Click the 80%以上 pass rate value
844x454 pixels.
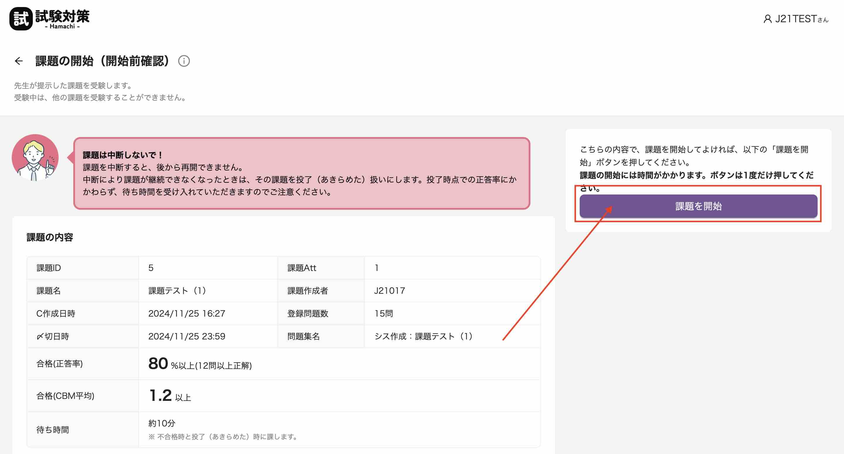pyautogui.click(x=200, y=364)
